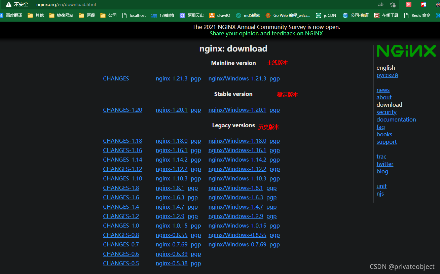The width and height of the screenshot is (440, 274).
Task: Switch language to русский
Action: coord(387,75)
